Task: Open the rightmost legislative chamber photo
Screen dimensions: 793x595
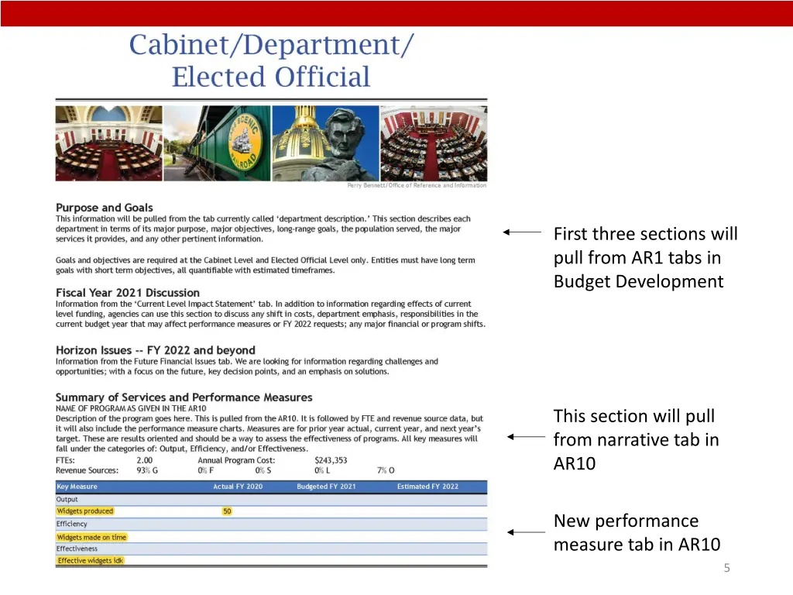Action: tap(434, 143)
